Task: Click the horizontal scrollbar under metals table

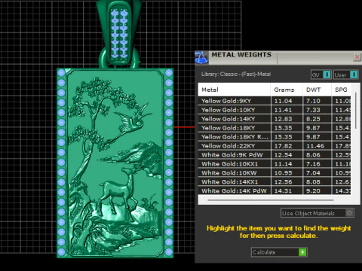Action: (x=271, y=200)
